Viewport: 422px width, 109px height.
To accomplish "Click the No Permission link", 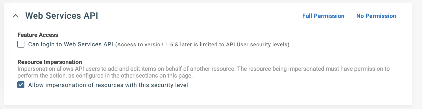I will click(376, 16).
